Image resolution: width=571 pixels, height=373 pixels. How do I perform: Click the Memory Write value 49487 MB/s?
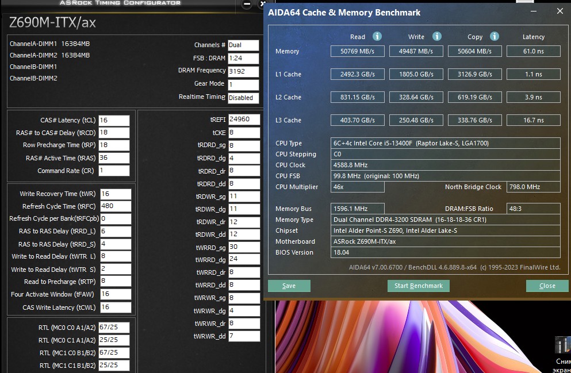pos(416,51)
